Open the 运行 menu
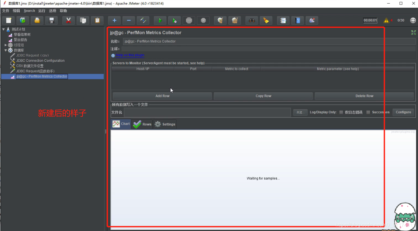This screenshot has width=418, height=231. [42, 11]
